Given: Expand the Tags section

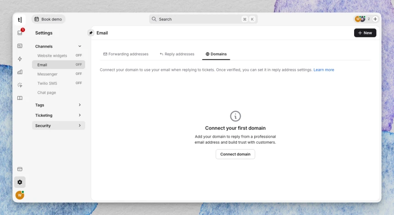Looking at the screenshot, I should 58,105.
